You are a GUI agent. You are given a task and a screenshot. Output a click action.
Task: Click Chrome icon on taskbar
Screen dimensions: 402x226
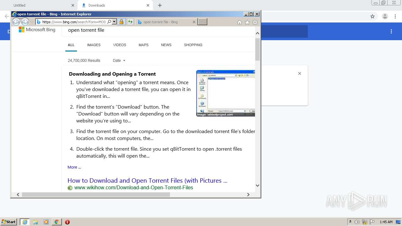(x=57, y=222)
